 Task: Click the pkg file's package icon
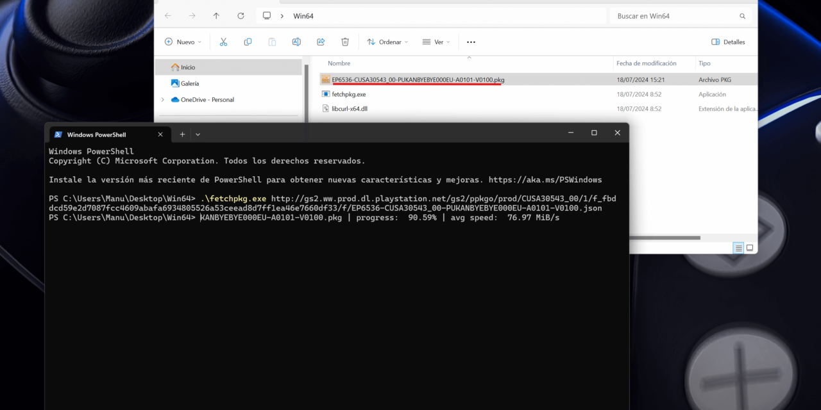coord(326,79)
